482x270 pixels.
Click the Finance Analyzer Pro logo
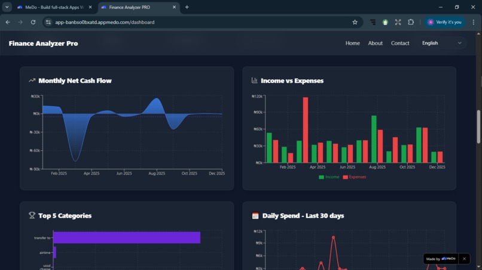43,44
